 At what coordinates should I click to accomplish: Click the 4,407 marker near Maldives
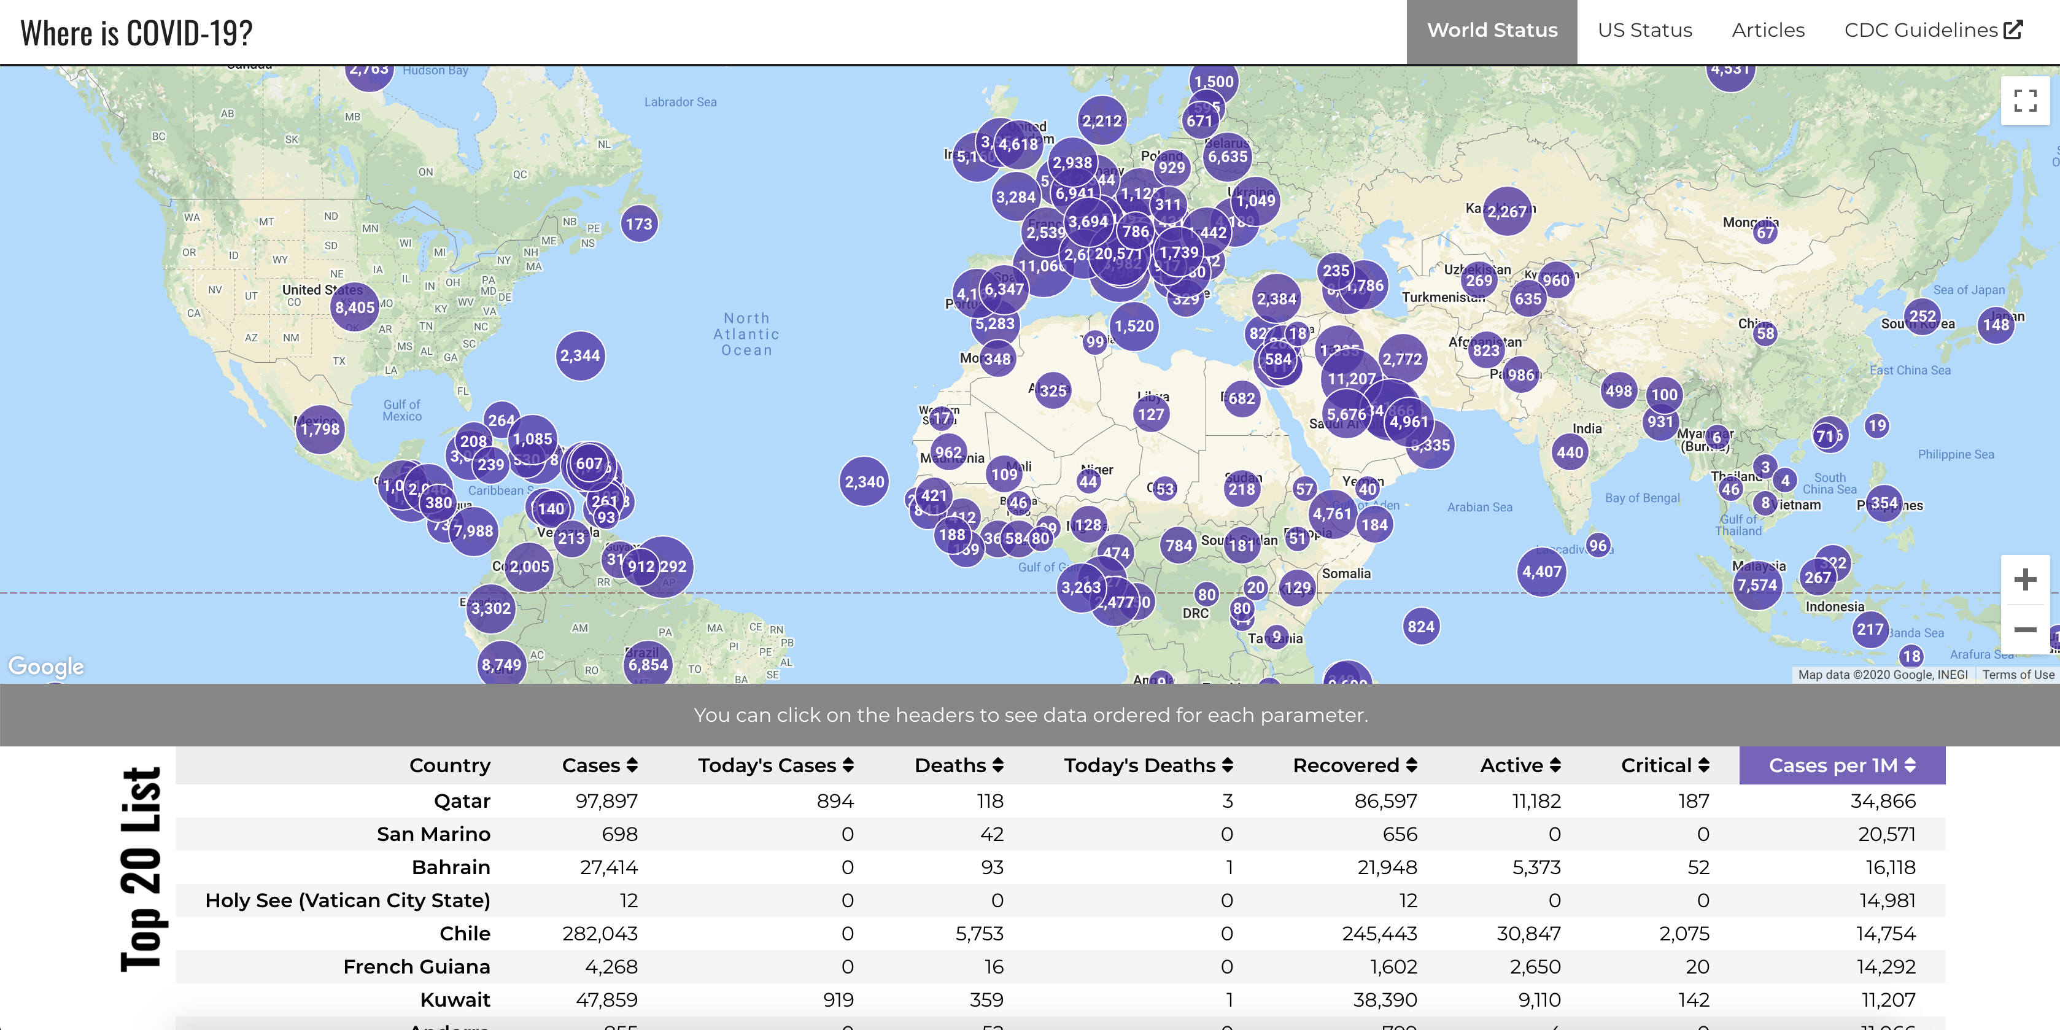pos(1541,571)
